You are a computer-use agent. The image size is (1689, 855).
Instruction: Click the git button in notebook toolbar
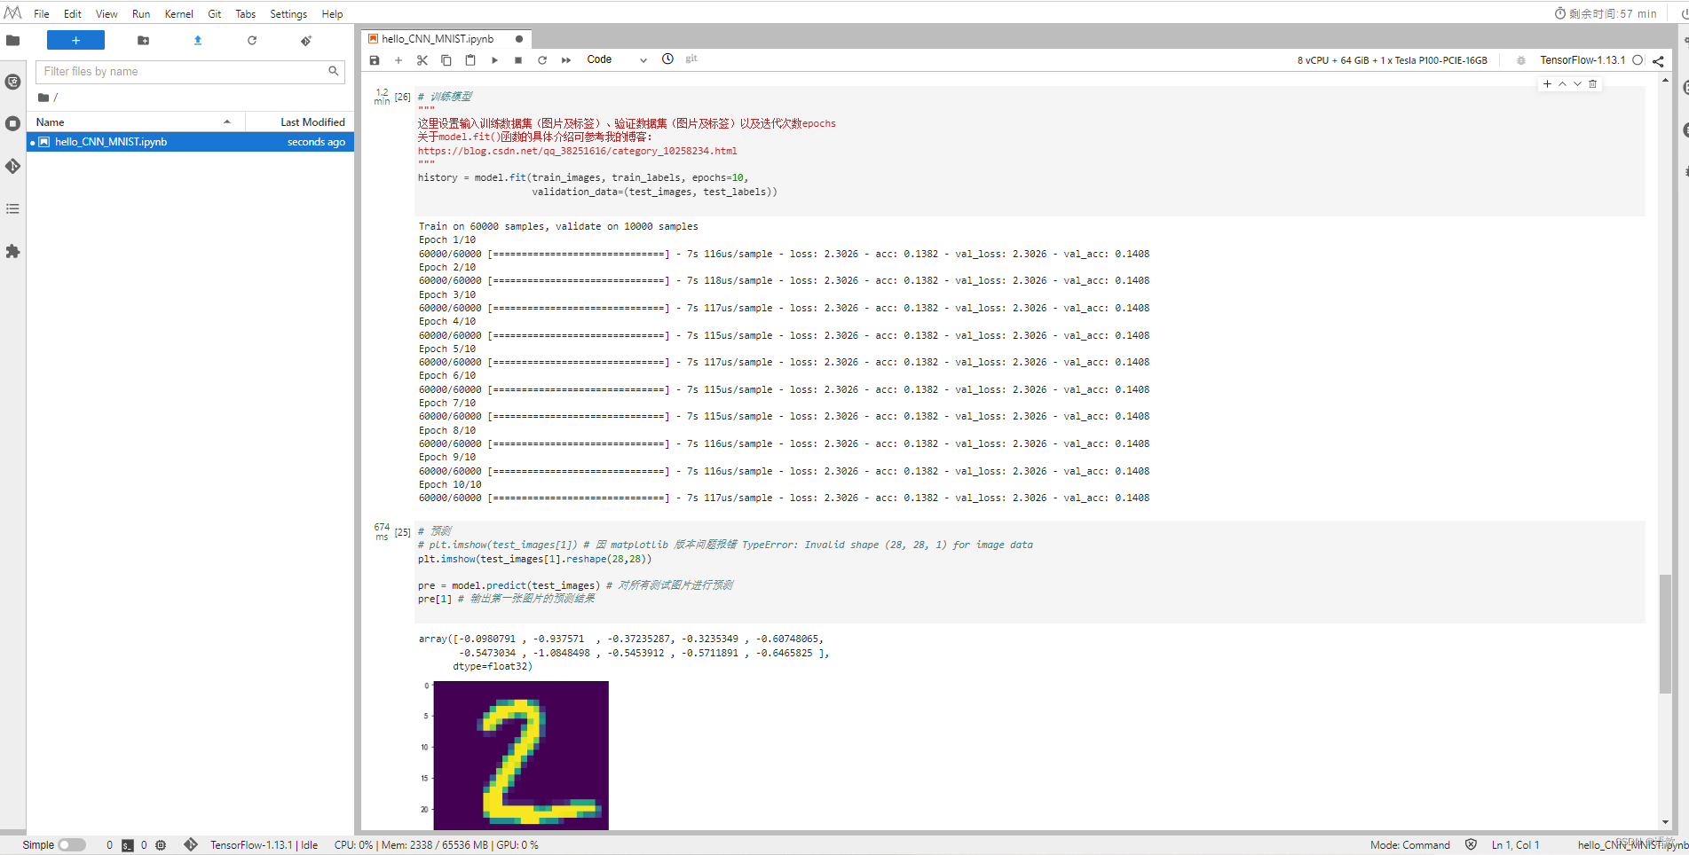(691, 59)
